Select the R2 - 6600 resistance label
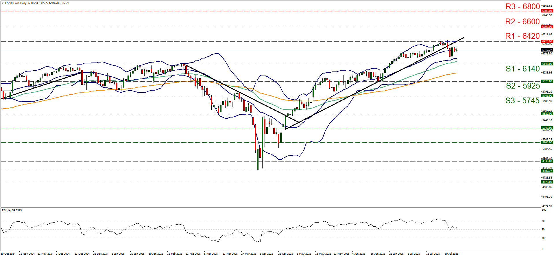This screenshot has height=257, width=554. tap(522, 22)
